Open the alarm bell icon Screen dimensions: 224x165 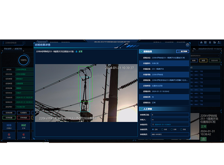[210, 43]
